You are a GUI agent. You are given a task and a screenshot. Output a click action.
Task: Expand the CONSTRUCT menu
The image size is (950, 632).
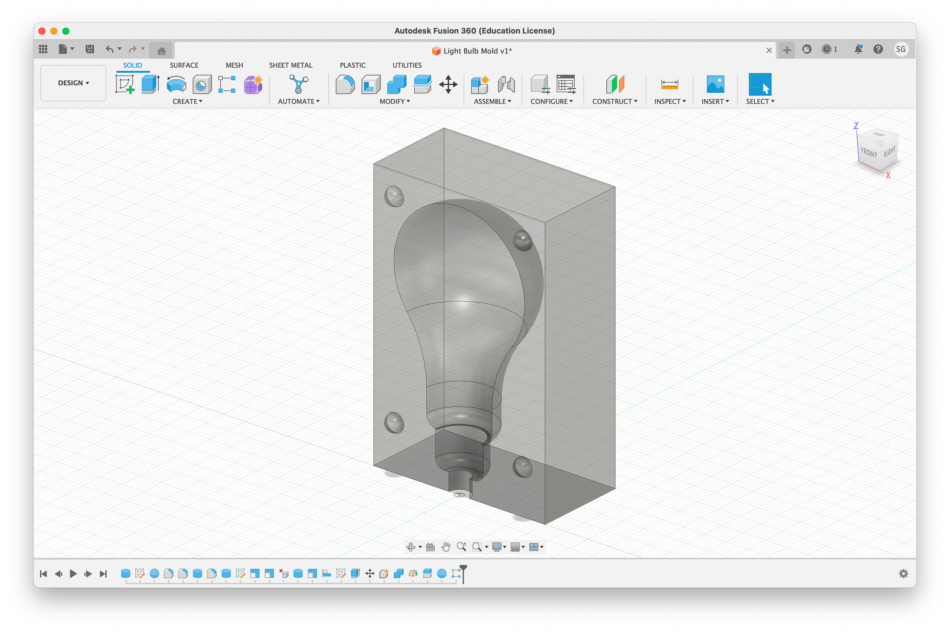pyautogui.click(x=615, y=102)
